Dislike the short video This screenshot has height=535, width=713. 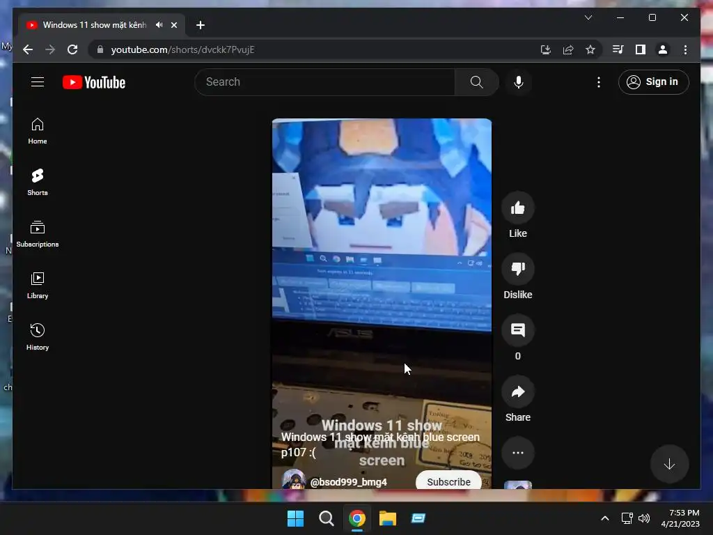tap(517, 269)
